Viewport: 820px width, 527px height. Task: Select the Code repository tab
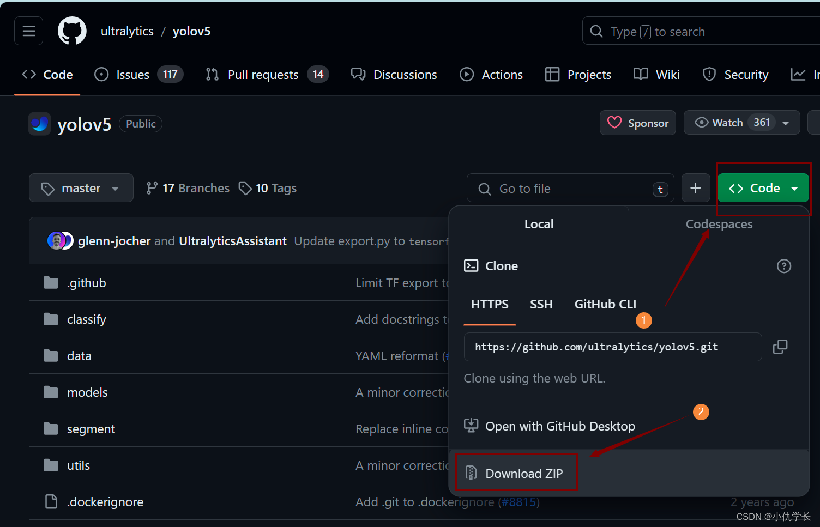[47, 75]
